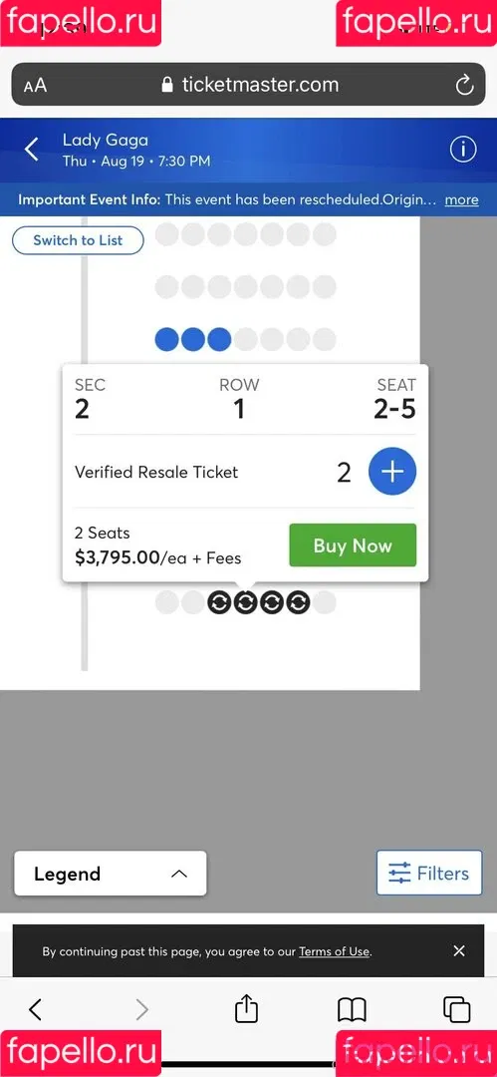Image resolution: width=497 pixels, height=1077 pixels.
Task: Open the Terms of Use link
Action: (335, 951)
